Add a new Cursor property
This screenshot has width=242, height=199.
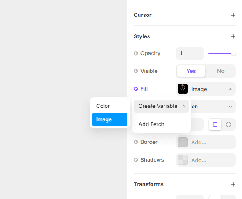tap(233, 15)
